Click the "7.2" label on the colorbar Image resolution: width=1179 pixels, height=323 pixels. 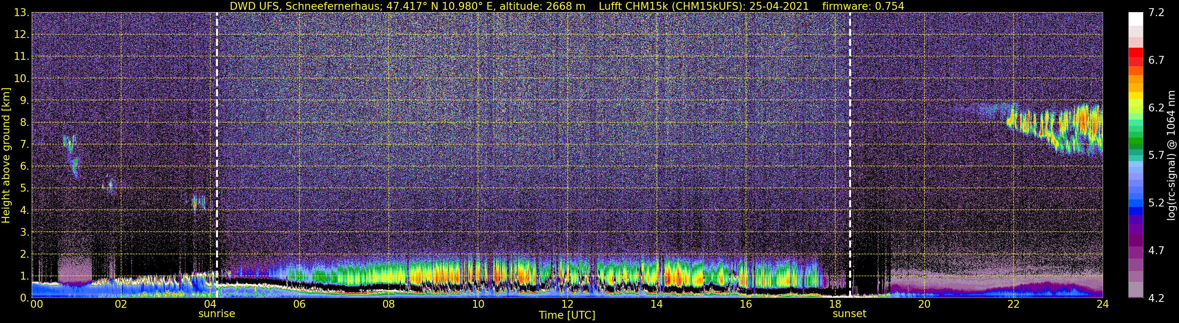coord(1156,13)
